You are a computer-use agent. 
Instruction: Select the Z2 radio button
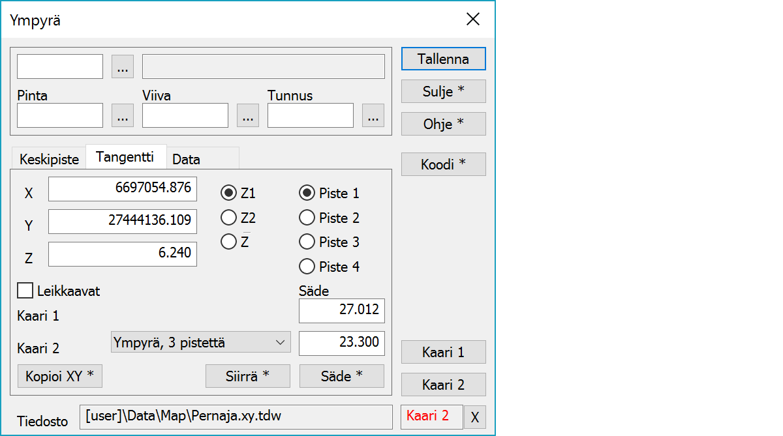(228, 217)
